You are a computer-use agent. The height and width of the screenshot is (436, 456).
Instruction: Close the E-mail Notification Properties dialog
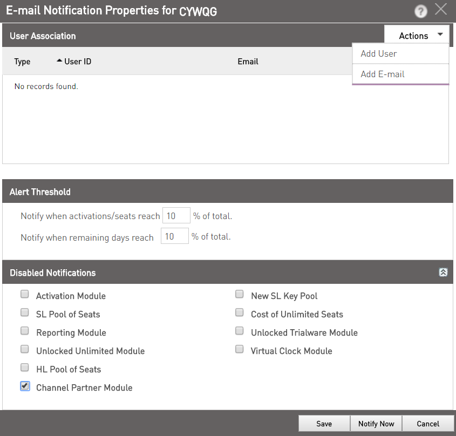441,9
